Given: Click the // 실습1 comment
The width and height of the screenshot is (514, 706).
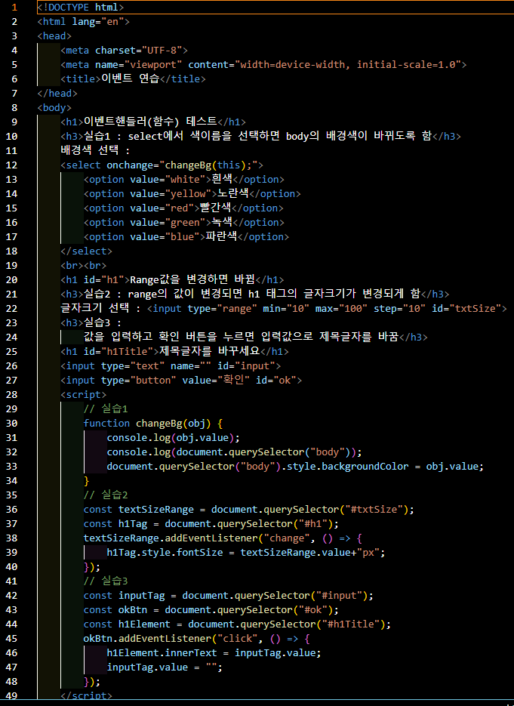Looking at the screenshot, I should [106, 408].
